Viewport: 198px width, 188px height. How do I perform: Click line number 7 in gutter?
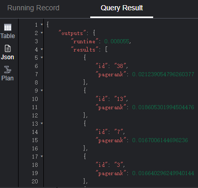[x=36, y=74]
